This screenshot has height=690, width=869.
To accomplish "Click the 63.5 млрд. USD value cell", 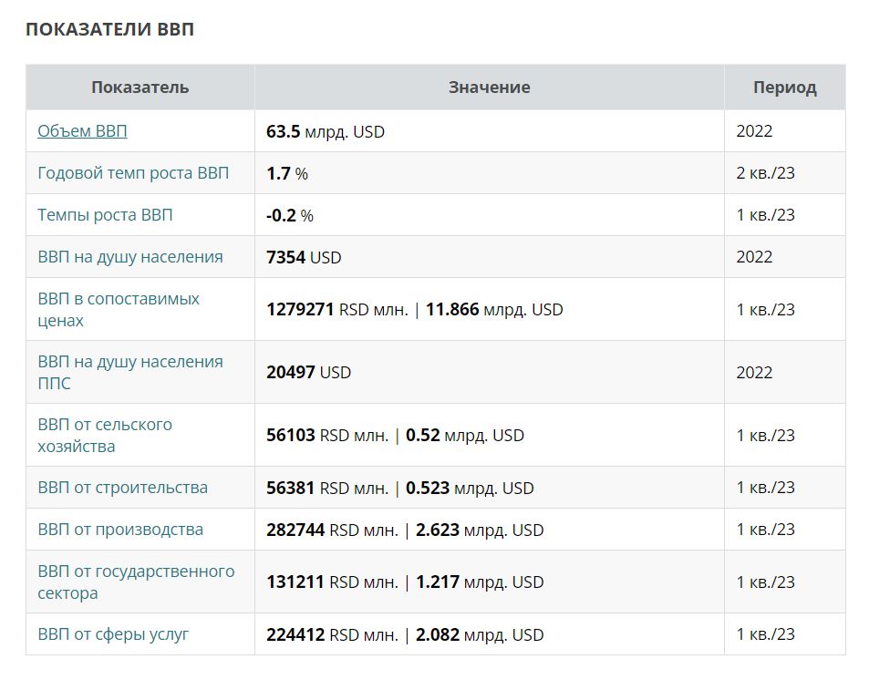I will (326, 131).
